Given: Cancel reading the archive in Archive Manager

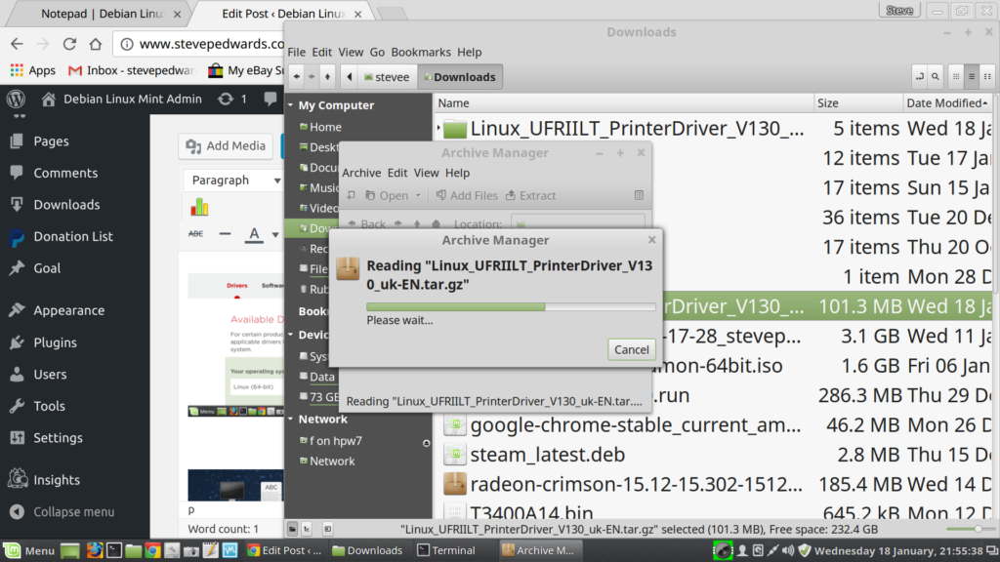Looking at the screenshot, I should 631,349.
